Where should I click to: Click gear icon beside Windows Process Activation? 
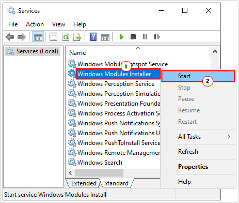click(x=72, y=113)
